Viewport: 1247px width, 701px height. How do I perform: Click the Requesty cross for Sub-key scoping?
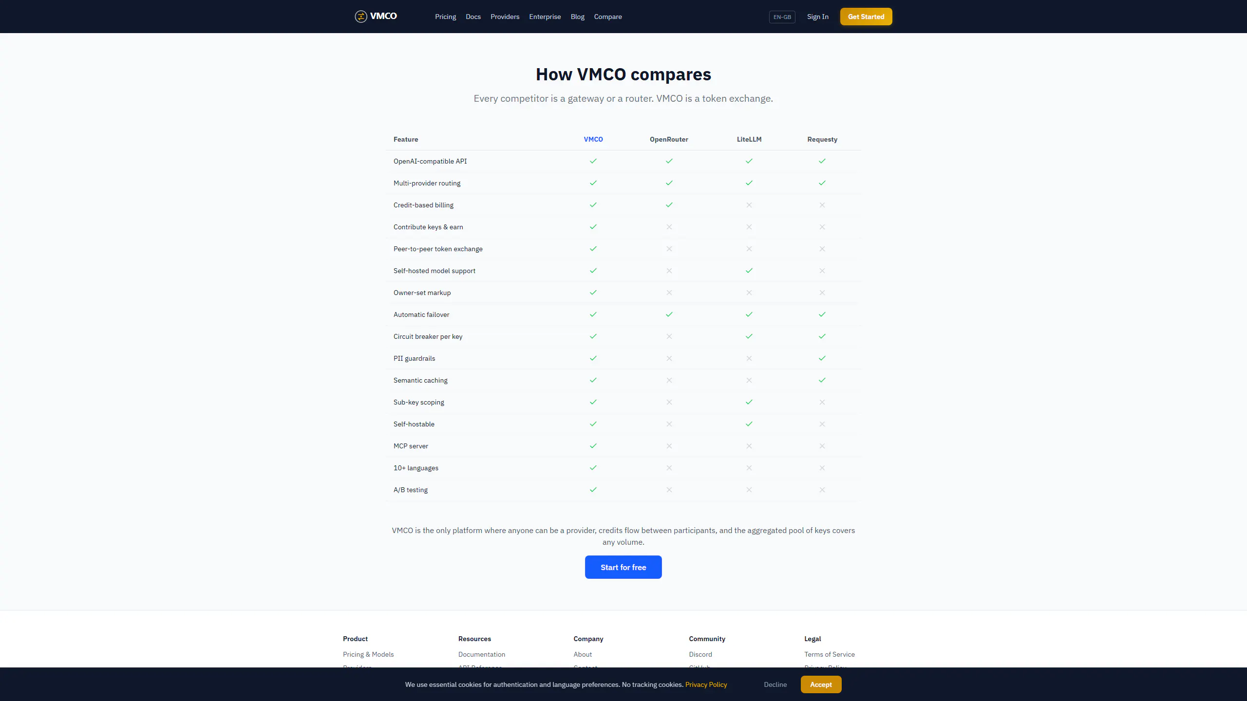click(822, 402)
